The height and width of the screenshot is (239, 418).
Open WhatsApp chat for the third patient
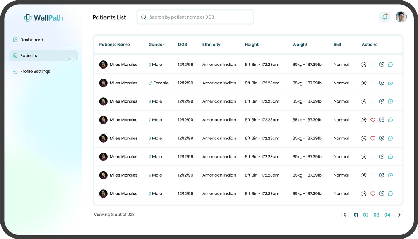click(391, 101)
